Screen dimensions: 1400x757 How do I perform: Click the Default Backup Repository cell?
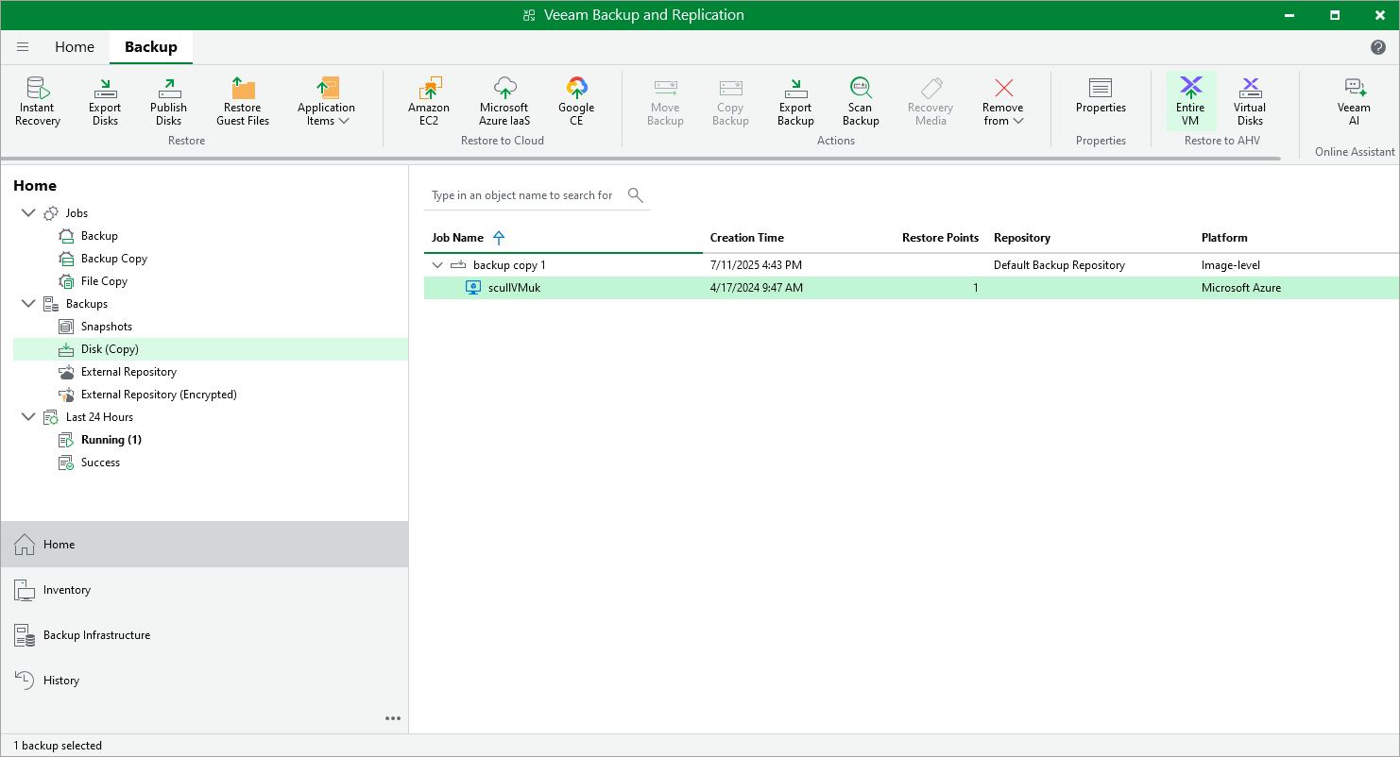coord(1059,265)
